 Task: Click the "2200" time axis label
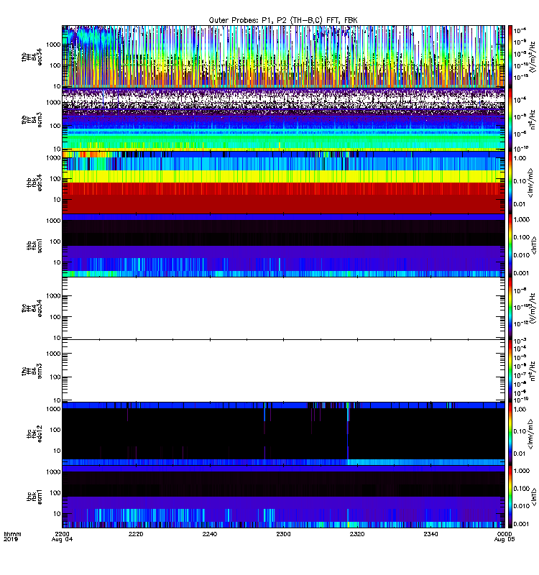click(x=62, y=534)
